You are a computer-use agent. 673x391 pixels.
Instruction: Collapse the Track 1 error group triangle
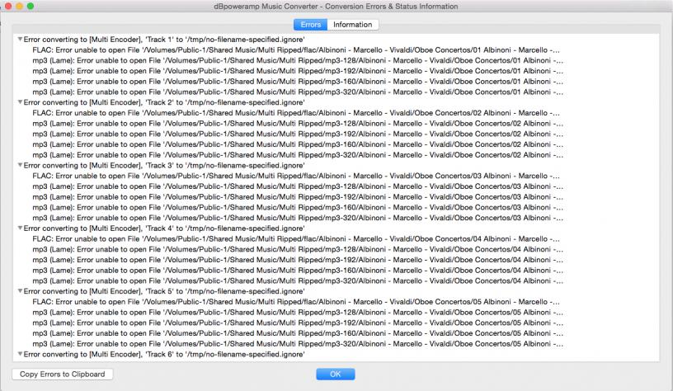click(x=21, y=40)
